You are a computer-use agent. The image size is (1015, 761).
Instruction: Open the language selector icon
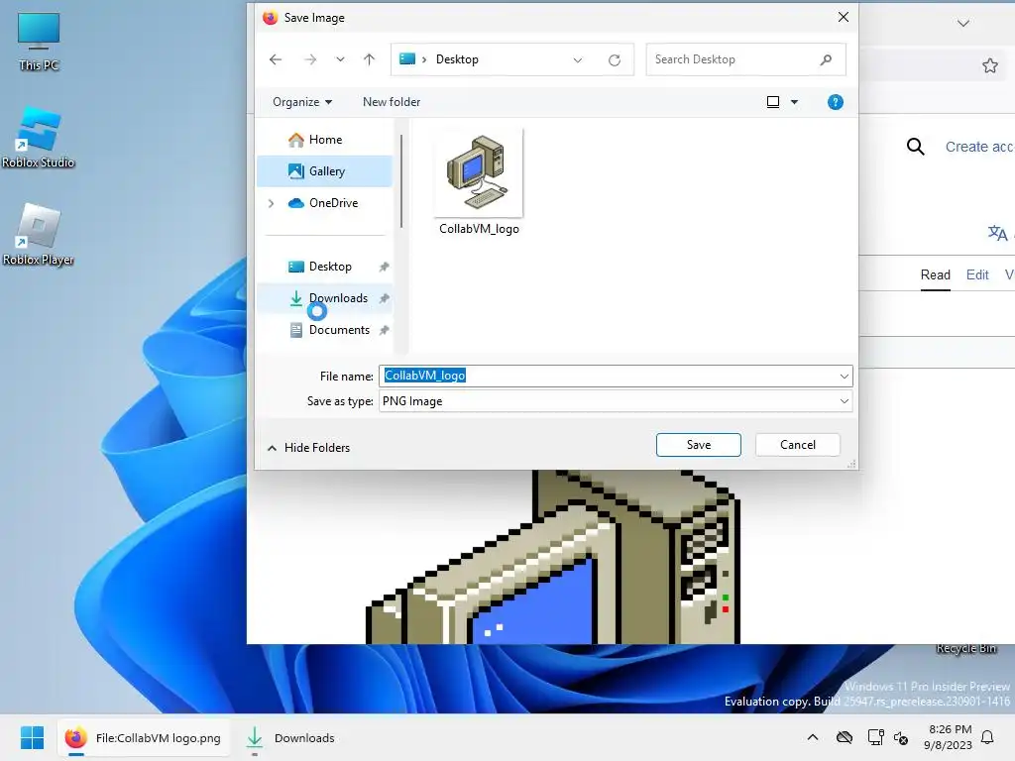(x=997, y=233)
